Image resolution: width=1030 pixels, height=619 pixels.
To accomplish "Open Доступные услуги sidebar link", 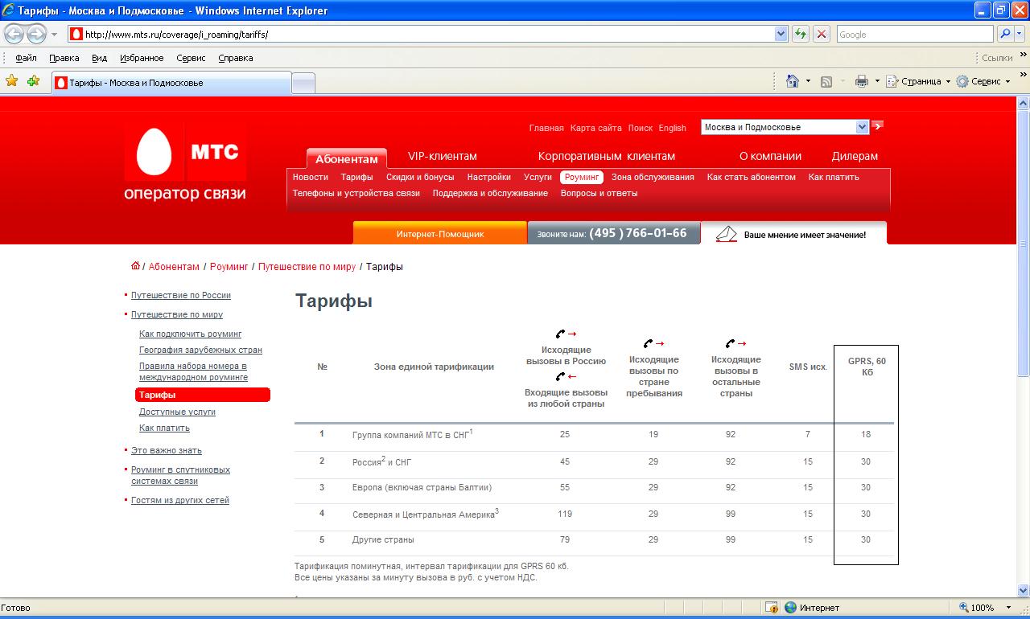I will (x=177, y=412).
